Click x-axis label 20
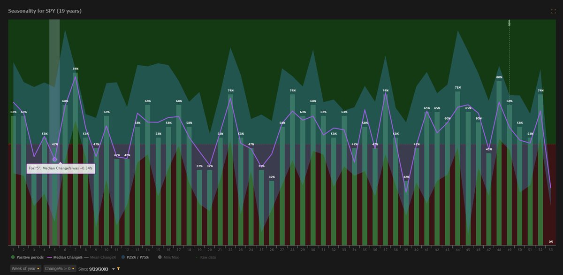This screenshot has width=563, height=275. point(210,250)
